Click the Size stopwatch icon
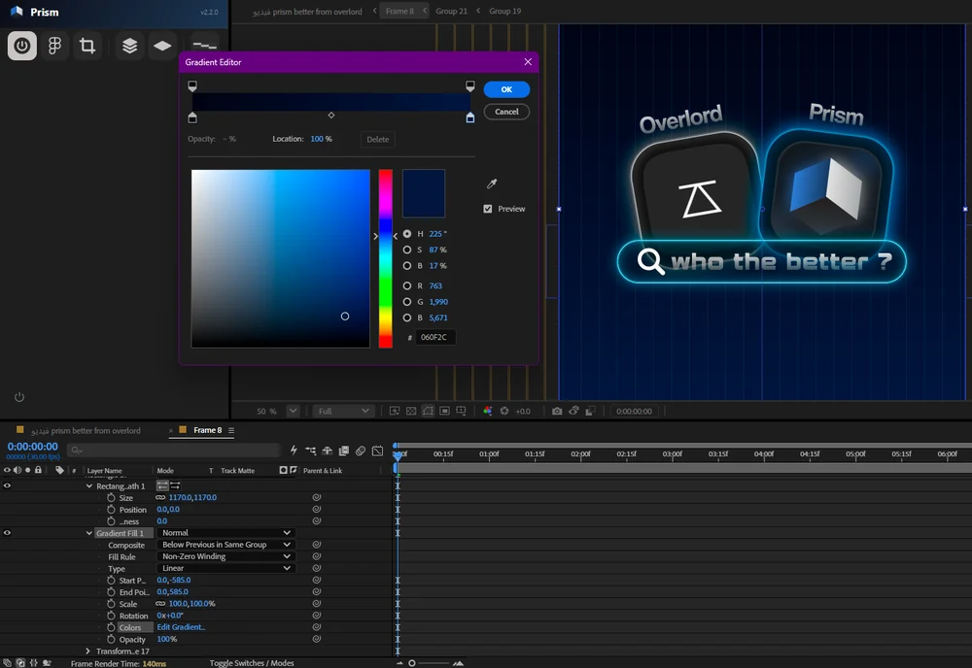 point(111,498)
